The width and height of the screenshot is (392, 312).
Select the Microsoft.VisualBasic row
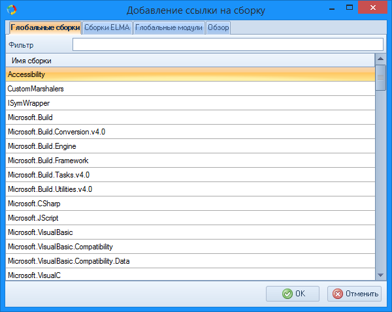click(190, 232)
